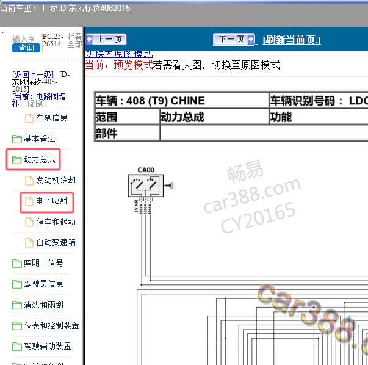Click the gray 刷新 link in sidebar
The width and height of the screenshot is (368, 365).
pos(37,104)
